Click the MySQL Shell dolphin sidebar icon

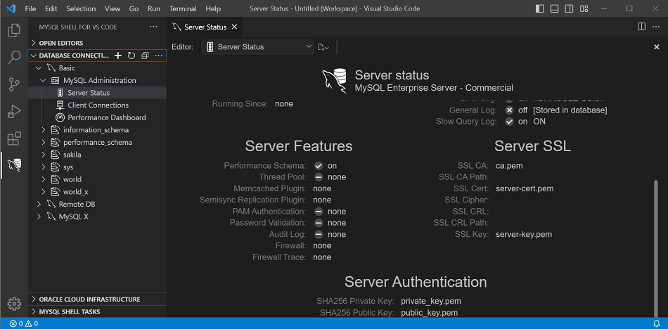pos(13,165)
